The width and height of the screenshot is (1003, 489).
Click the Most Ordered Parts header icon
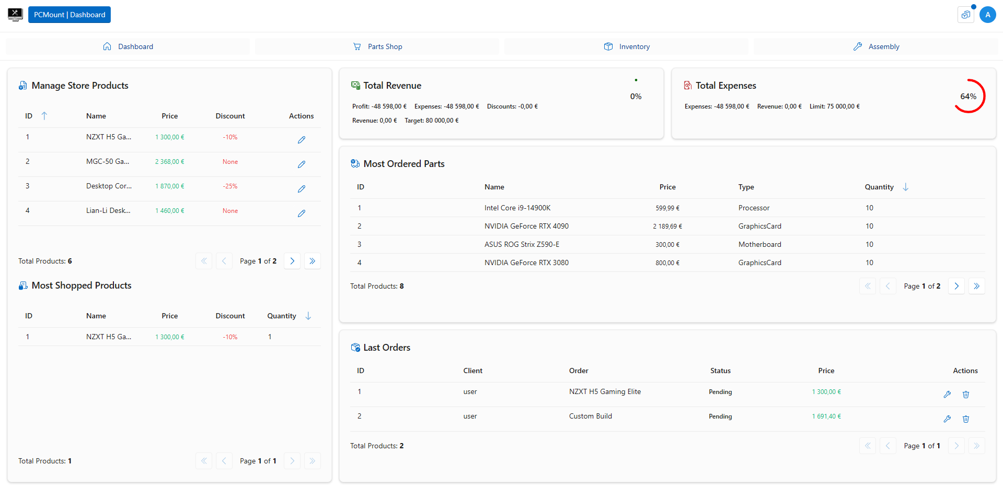tap(355, 164)
